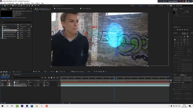Image resolution: width=193 pixels, height=108 pixels.
Task: Expand the Close b...ortal.mp4 layer properties
Action: click(x=8, y=84)
